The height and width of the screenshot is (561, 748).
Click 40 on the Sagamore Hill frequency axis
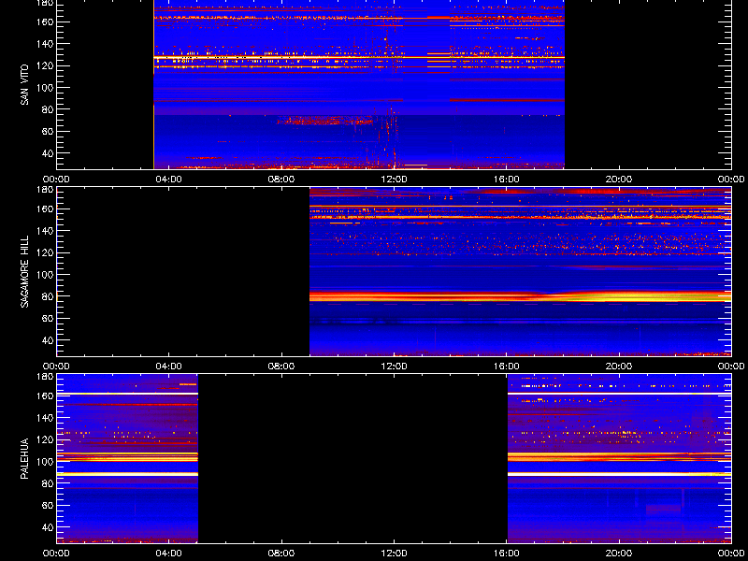(x=48, y=340)
